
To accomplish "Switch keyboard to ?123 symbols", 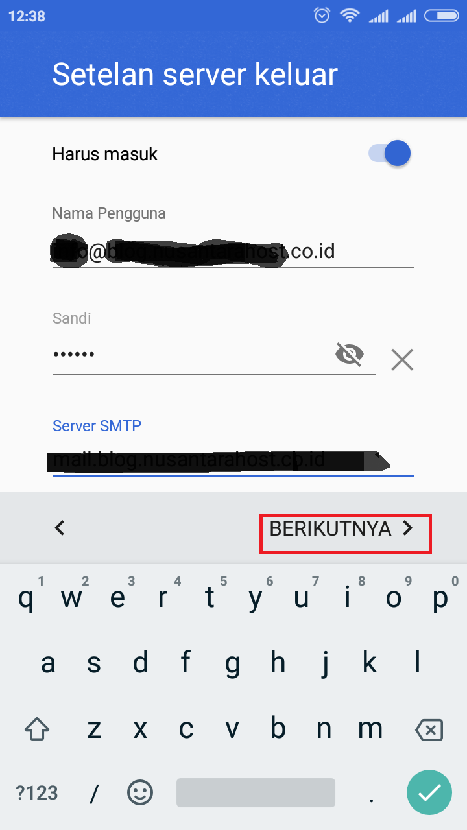I will [x=37, y=792].
